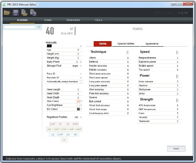196x163 pixels.
Task: Click the Eye Brightness swatch
Action: 78,105
